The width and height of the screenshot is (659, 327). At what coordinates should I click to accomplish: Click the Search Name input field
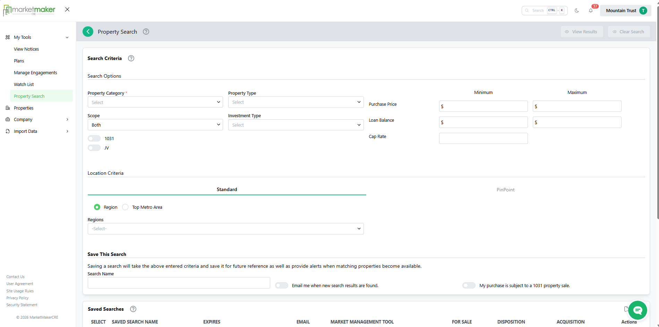point(179,283)
